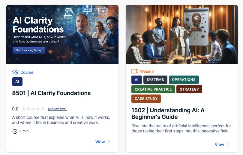Click Start Learning Today button in banner

pyautogui.click(x=29, y=50)
